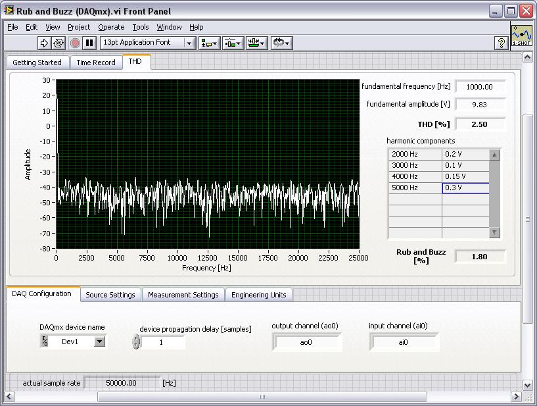Open the 13pt Application Font dropdown
This screenshot has height=406, width=537.
[x=148, y=43]
